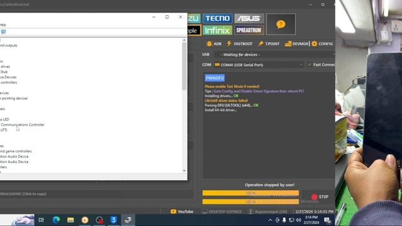402x226 pixels.
Task: Select the 'Stub' tree entry
Action: pyautogui.click(x=4, y=72)
